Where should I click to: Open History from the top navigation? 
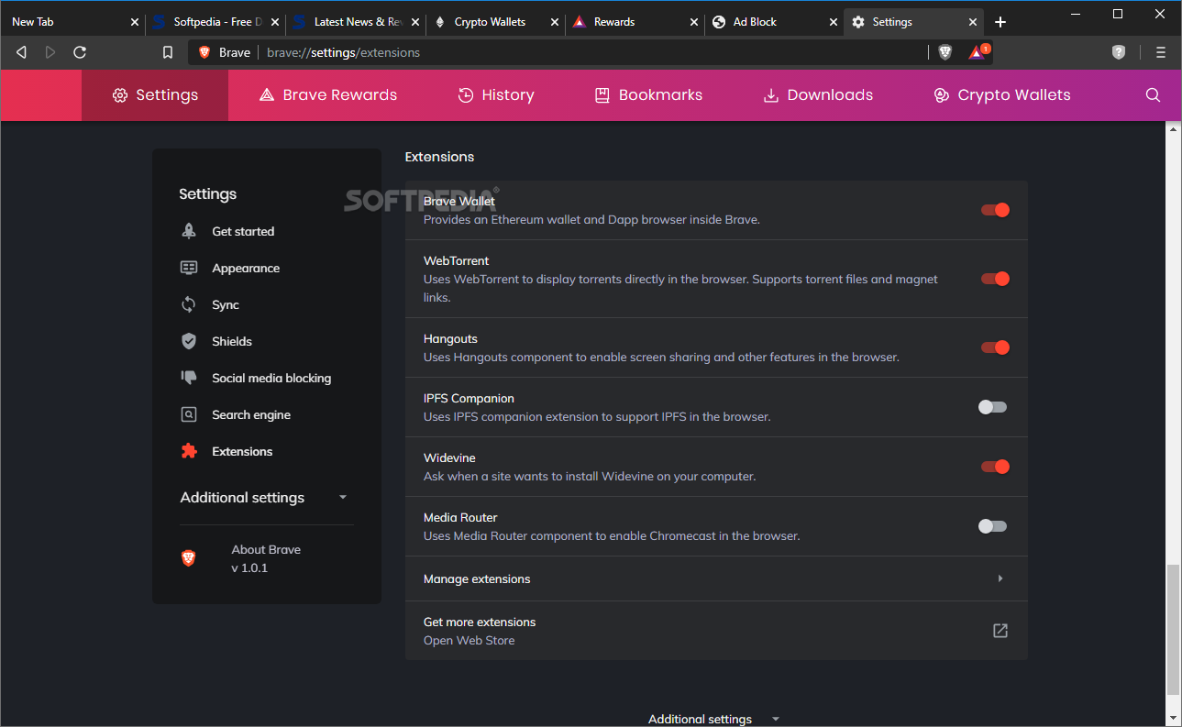[x=496, y=94]
